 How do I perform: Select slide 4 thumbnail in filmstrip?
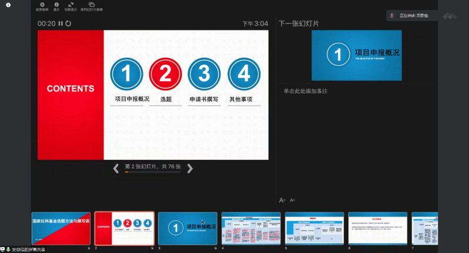[251, 228]
